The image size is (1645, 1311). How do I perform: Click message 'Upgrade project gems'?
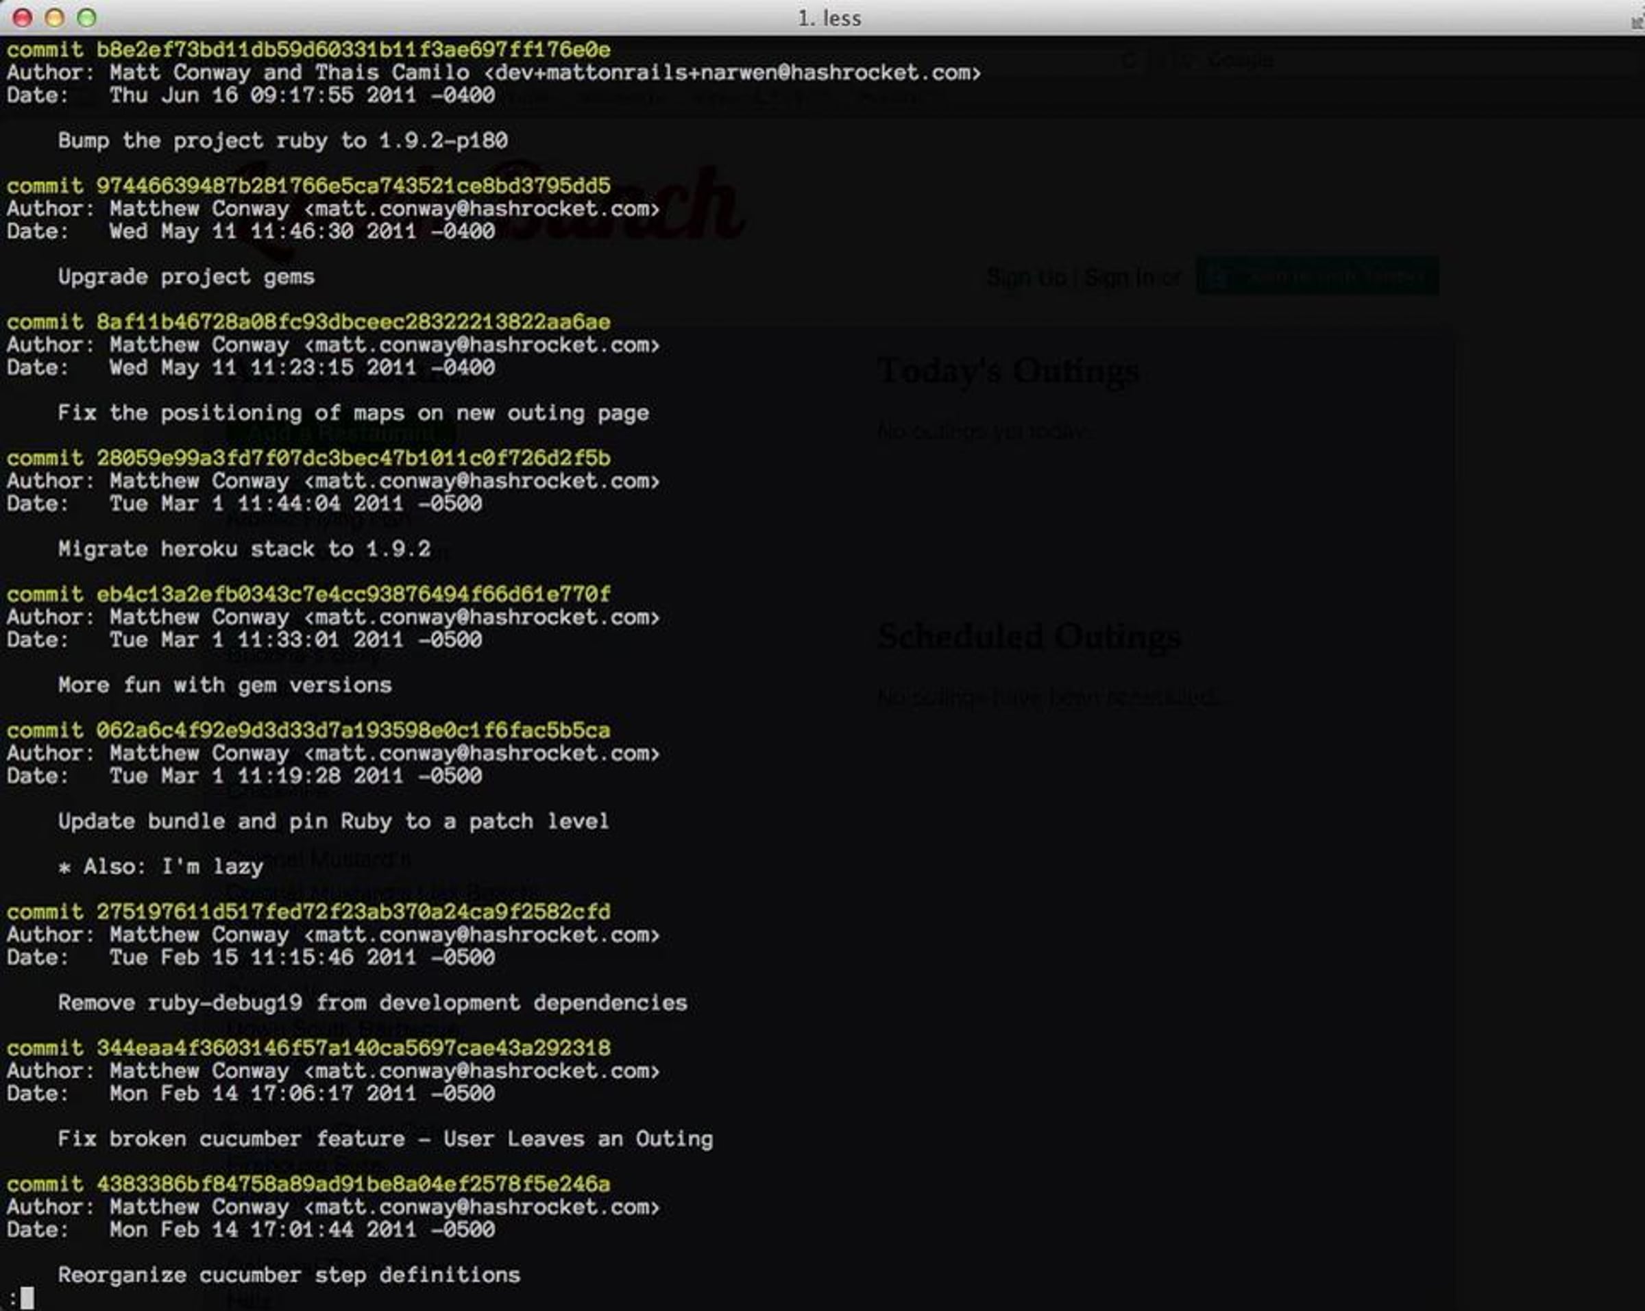tap(186, 277)
